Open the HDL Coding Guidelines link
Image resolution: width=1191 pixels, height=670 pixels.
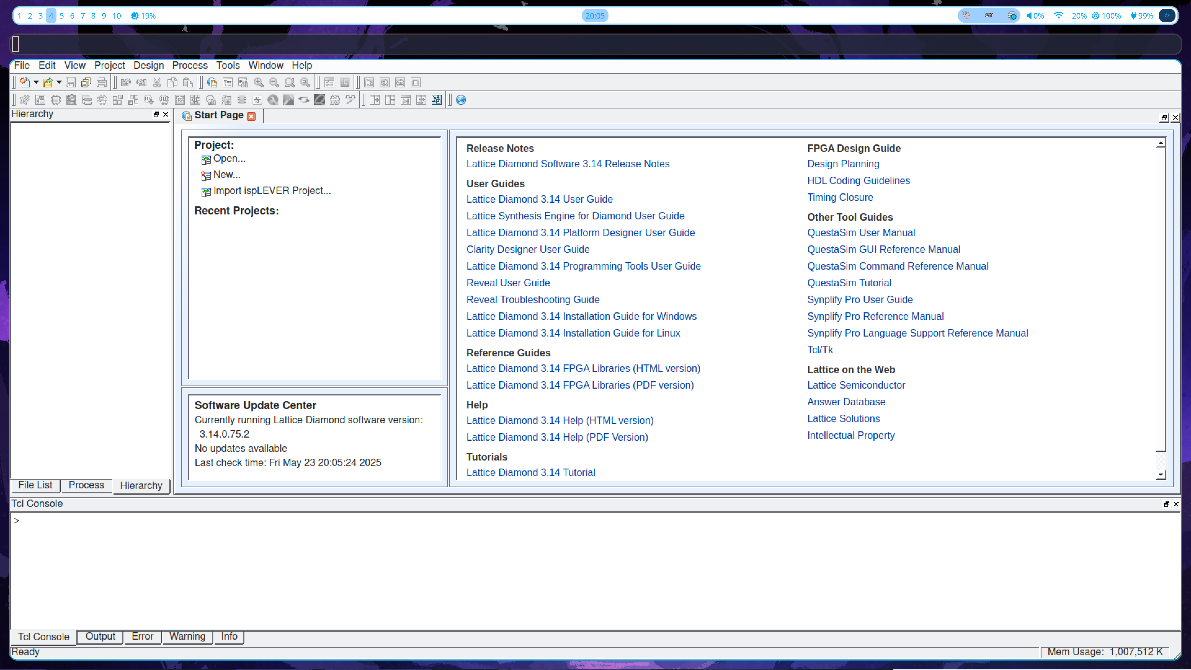pyautogui.click(x=859, y=181)
